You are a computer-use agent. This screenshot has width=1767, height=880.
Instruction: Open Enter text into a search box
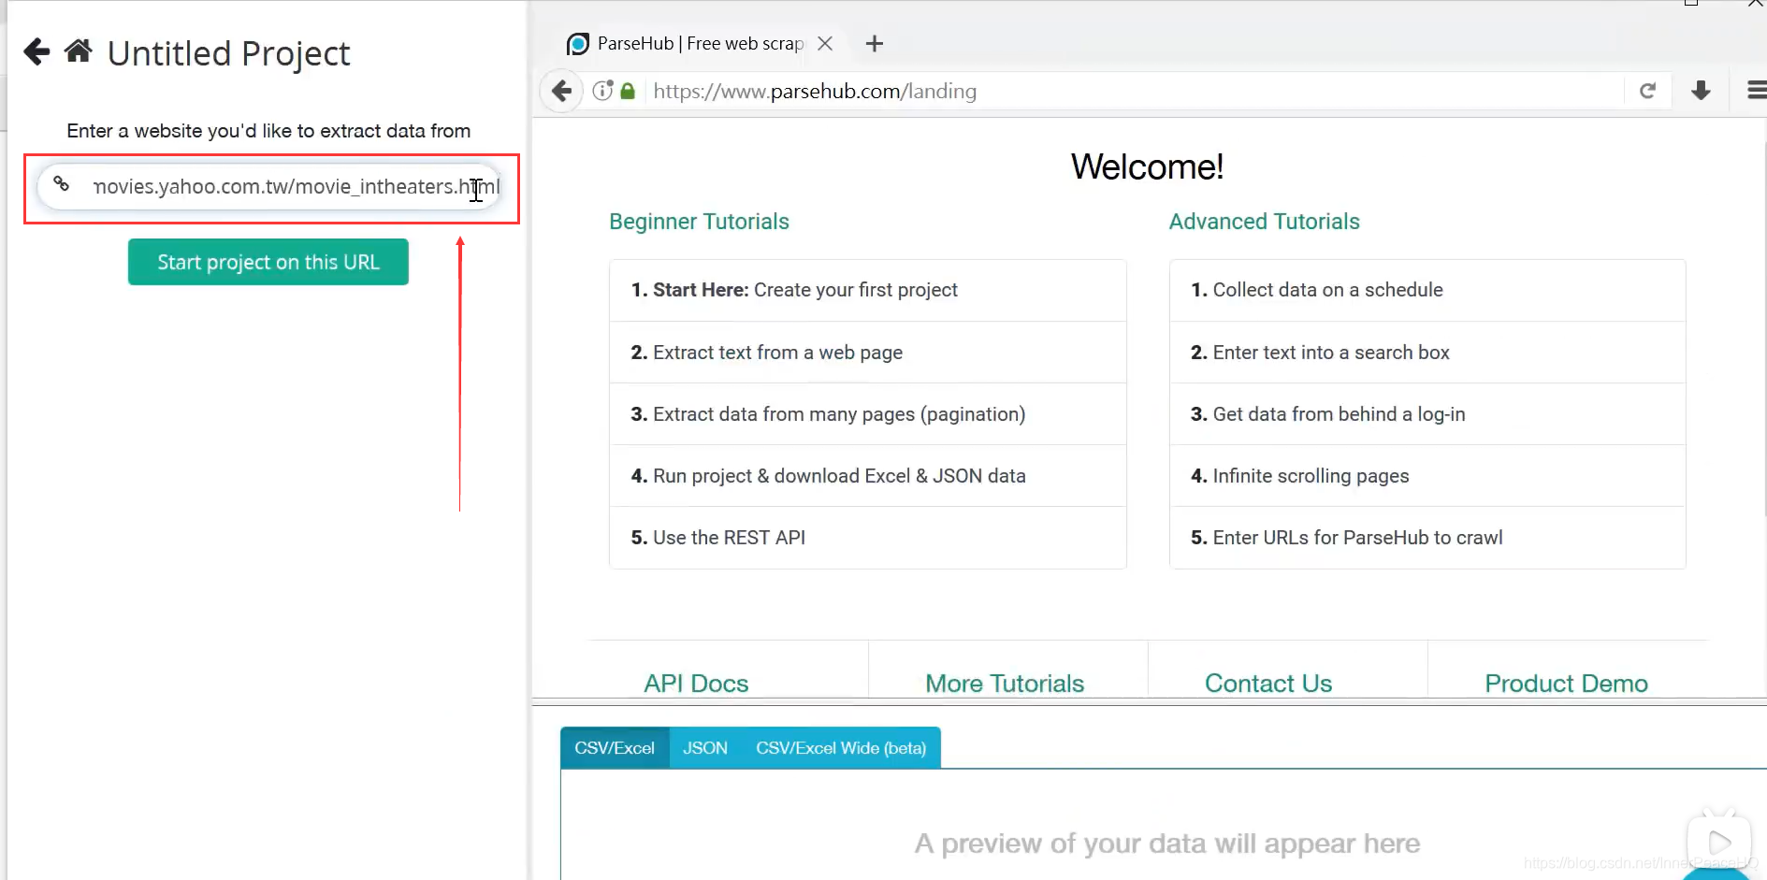1427,353
